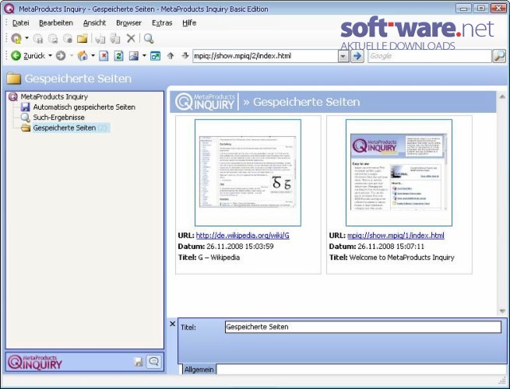
Task: Click the grayed save page with image icon
Action: [x=53, y=38]
